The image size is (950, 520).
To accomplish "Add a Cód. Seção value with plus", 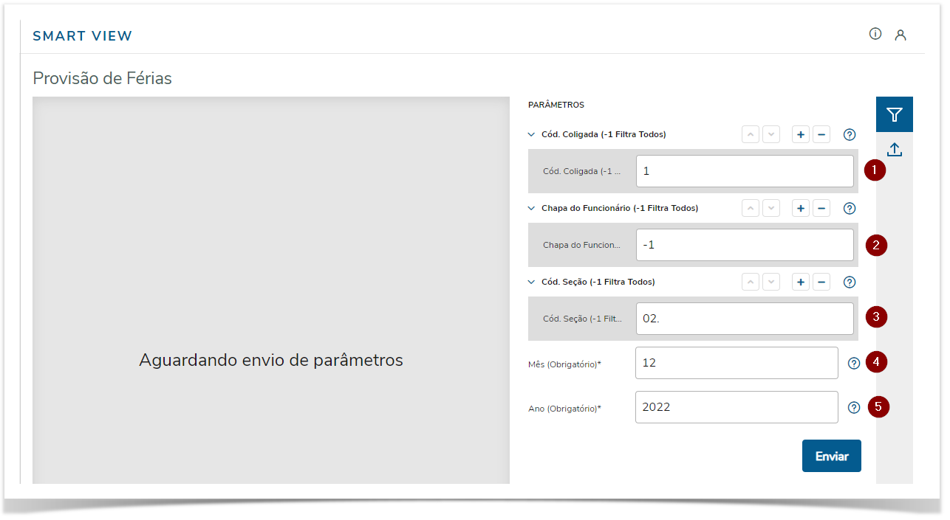I will [801, 282].
